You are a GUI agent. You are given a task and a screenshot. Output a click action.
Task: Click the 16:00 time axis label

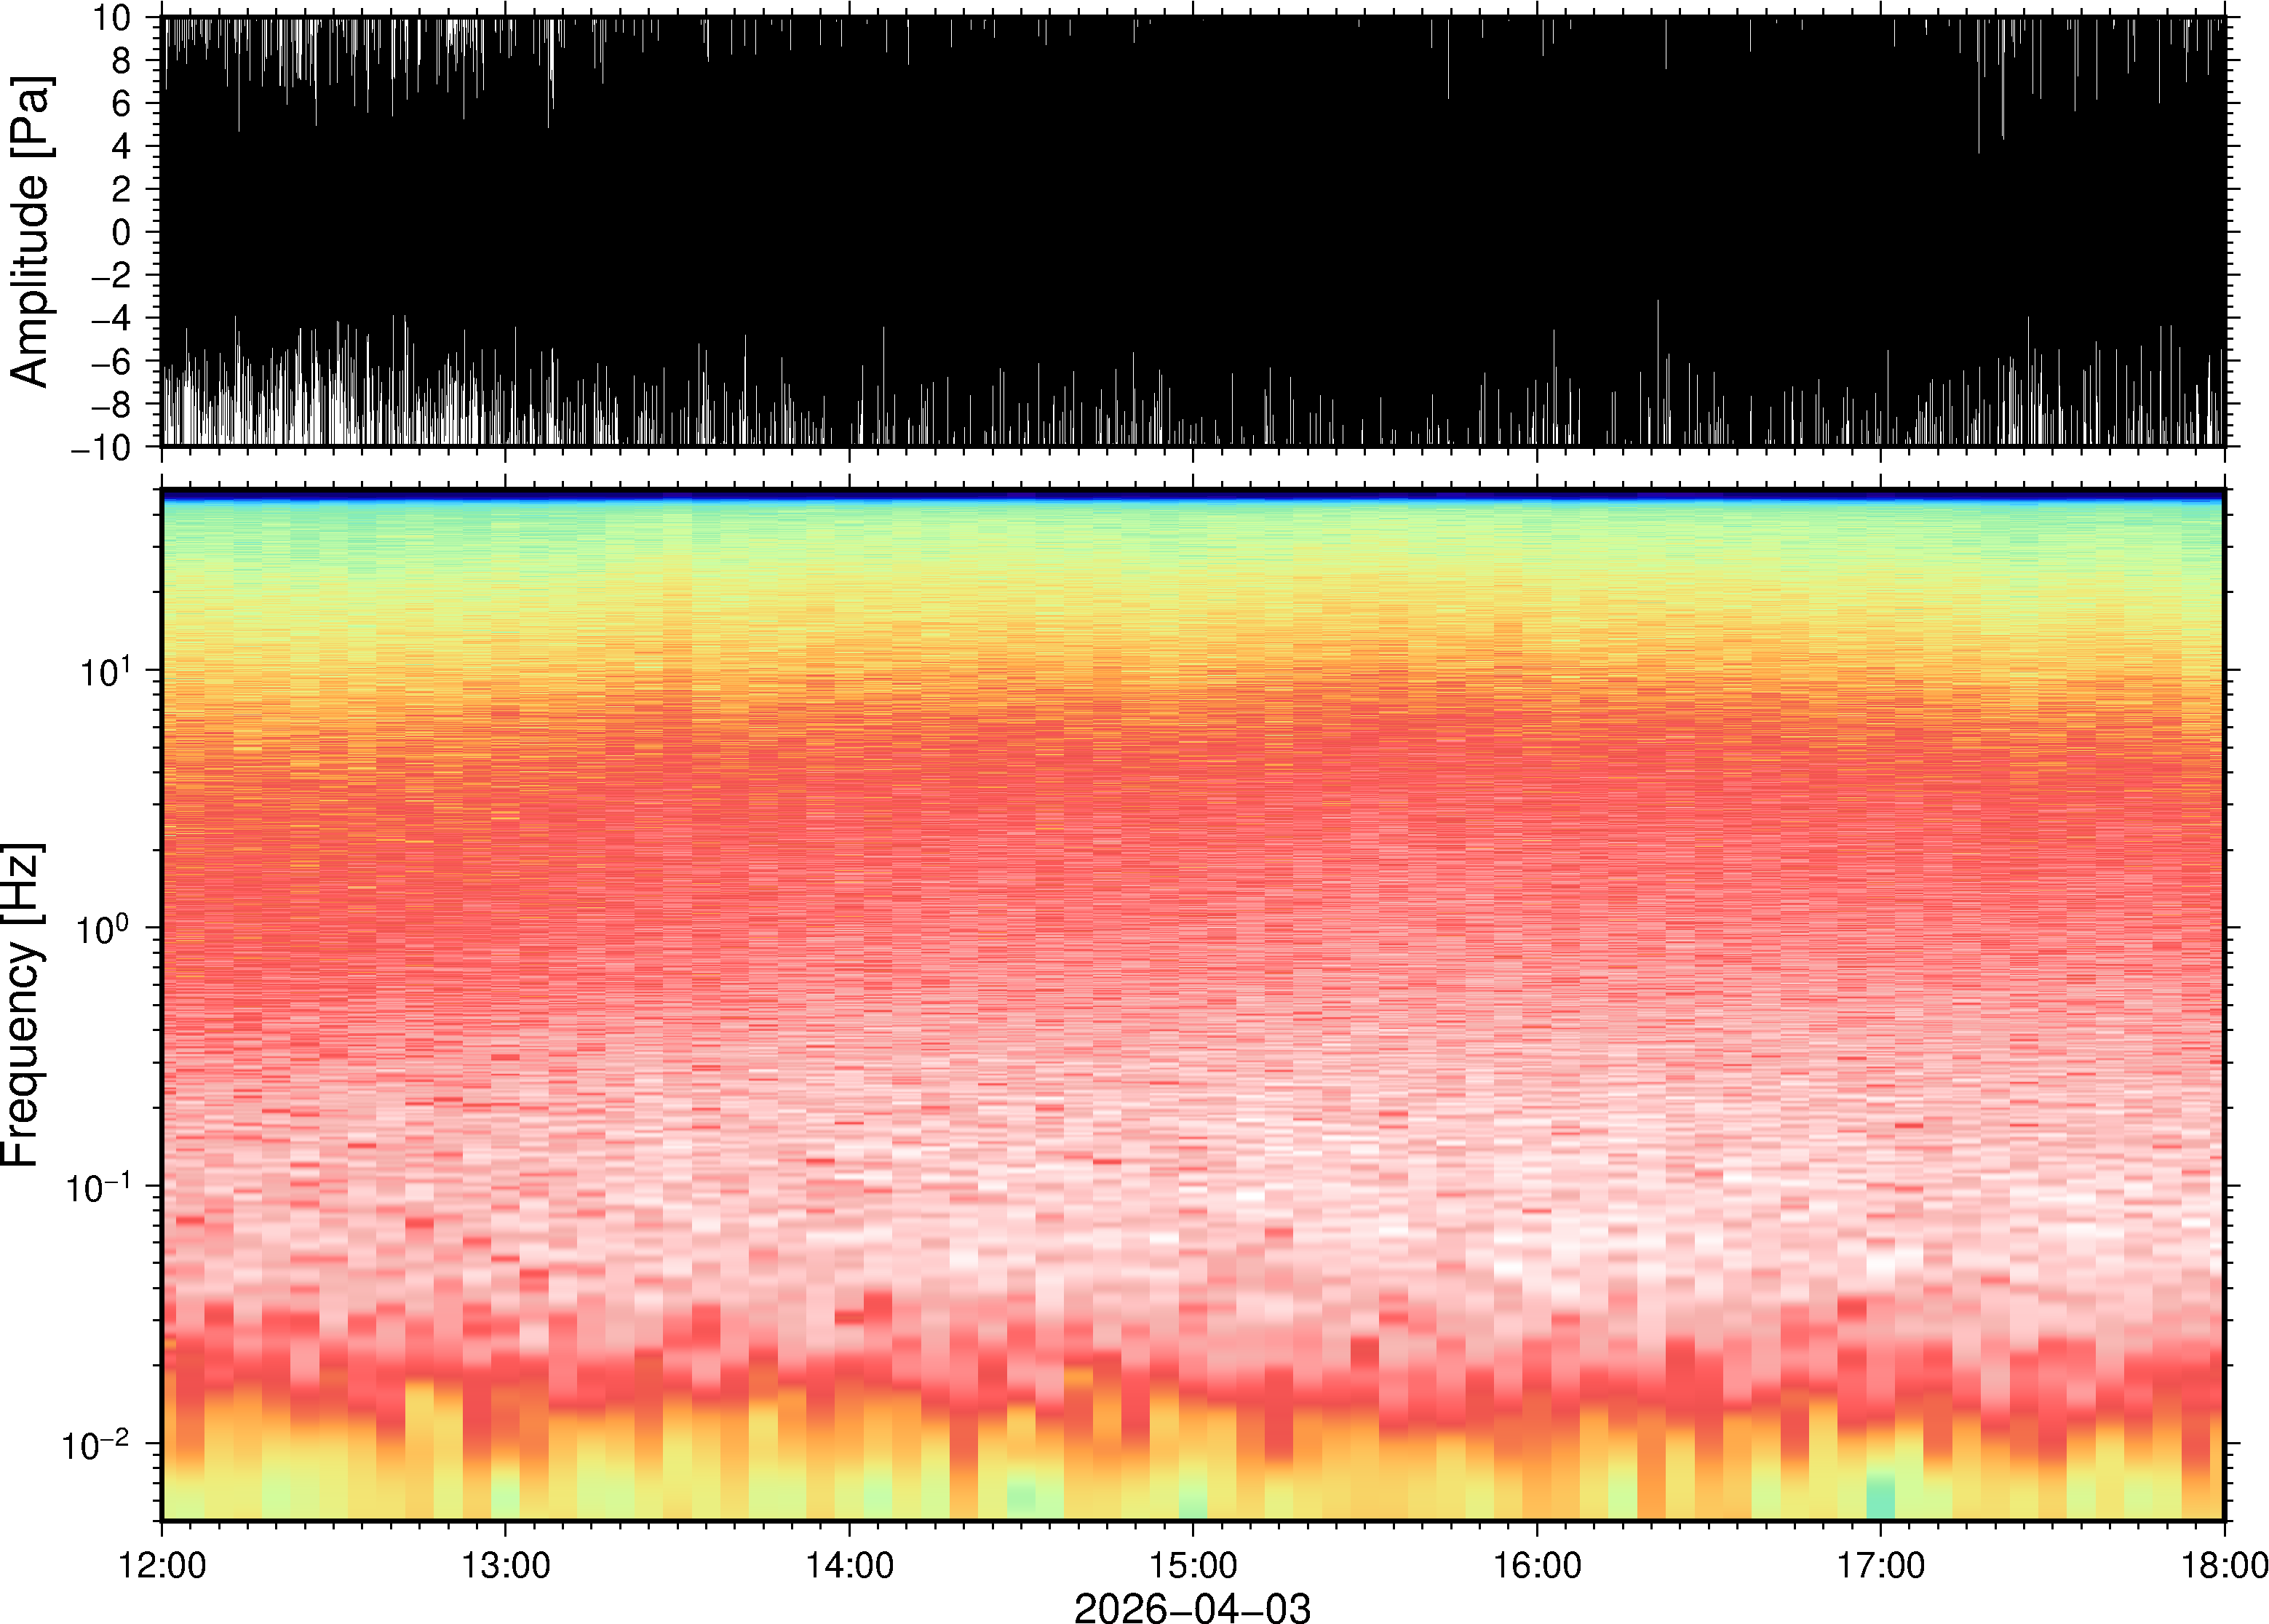click(1537, 1565)
